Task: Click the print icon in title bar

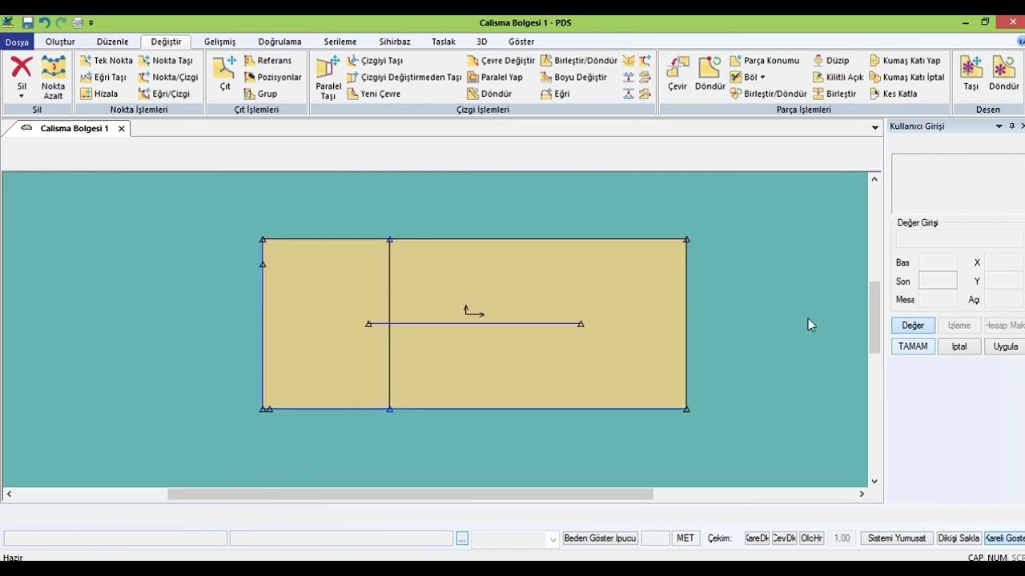Action: click(78, 22)
